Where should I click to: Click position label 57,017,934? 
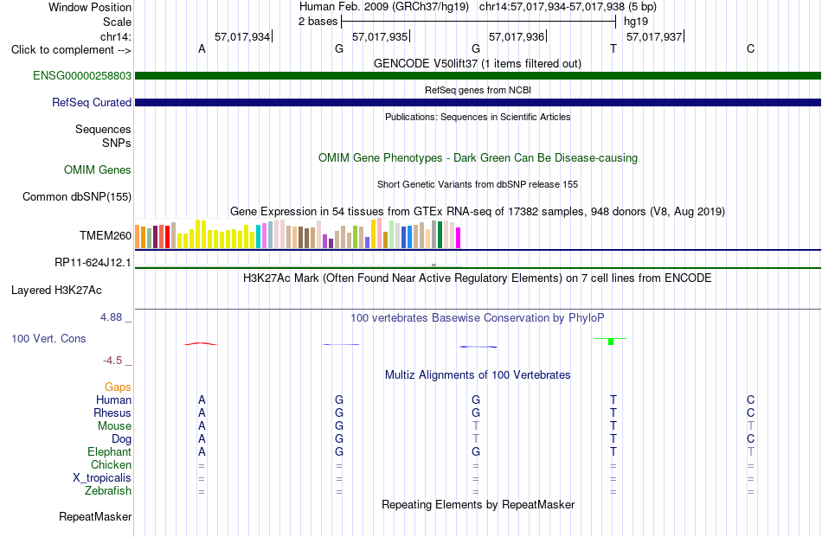click(x=242, y=36)
